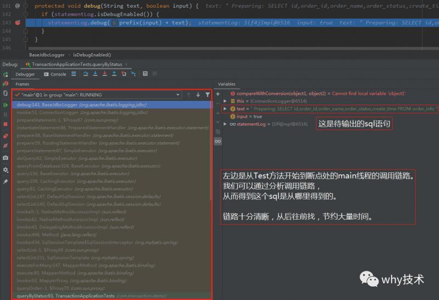Select the Debugger tab
Image resolution: width=439 pixels, height=300 pixels.
(25, 74)
